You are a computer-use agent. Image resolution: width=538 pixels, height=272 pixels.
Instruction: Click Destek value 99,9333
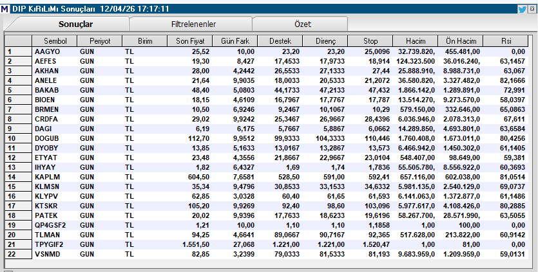[x=287, y=138]
